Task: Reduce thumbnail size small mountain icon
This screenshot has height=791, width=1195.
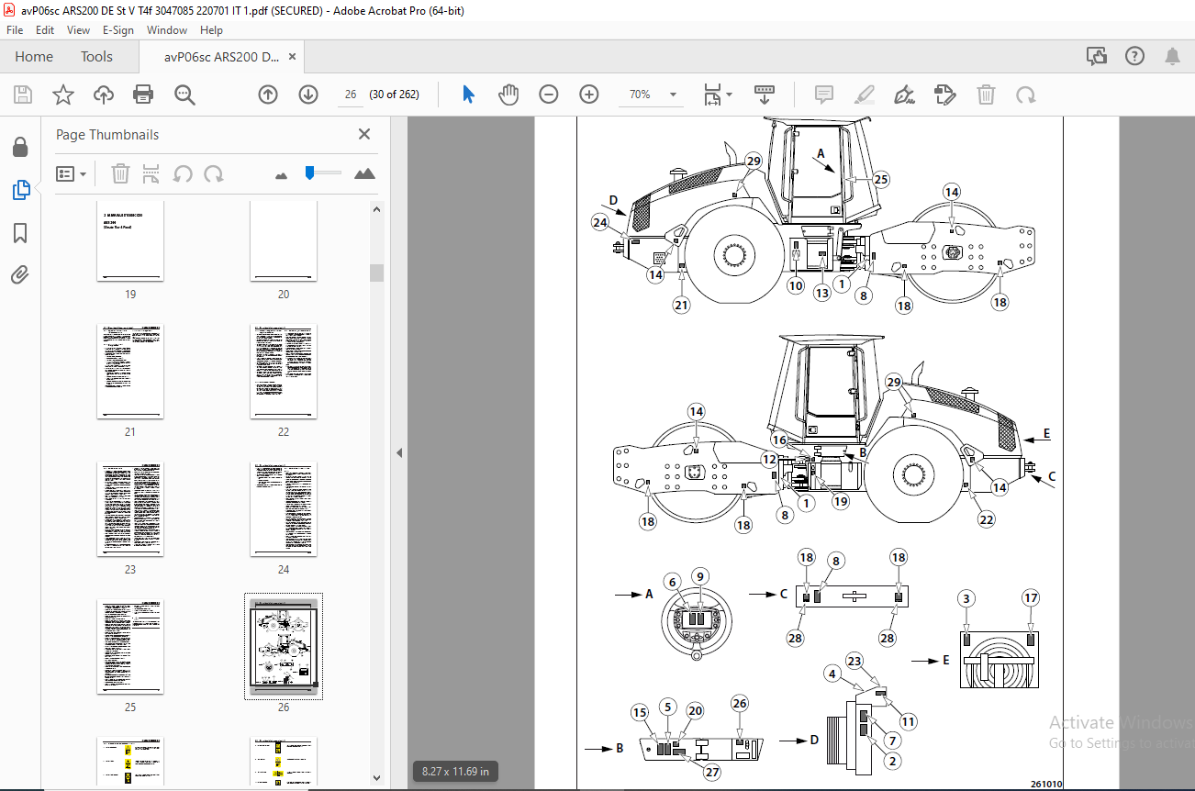Action: tap(282, 174)
